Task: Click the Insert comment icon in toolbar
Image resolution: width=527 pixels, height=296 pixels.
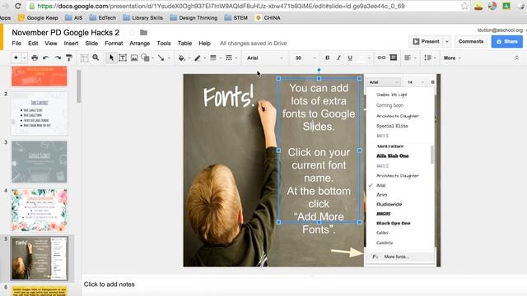Action: tap(394, 58)
